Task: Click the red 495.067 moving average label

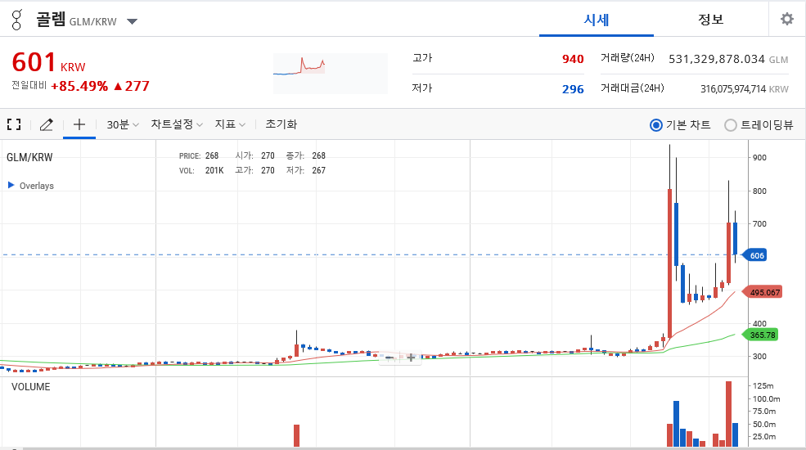Action: click(x=763, y=292)
